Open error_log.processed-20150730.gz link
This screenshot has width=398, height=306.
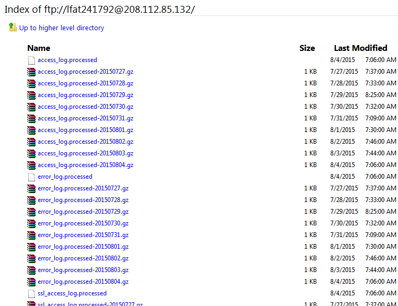83,224
